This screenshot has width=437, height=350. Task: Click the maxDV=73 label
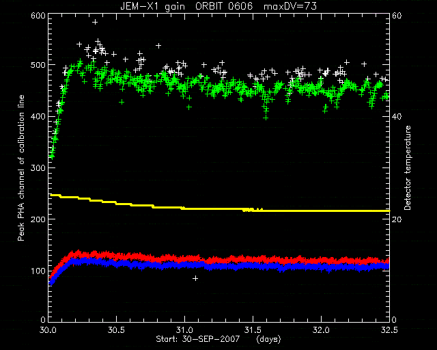290,6
